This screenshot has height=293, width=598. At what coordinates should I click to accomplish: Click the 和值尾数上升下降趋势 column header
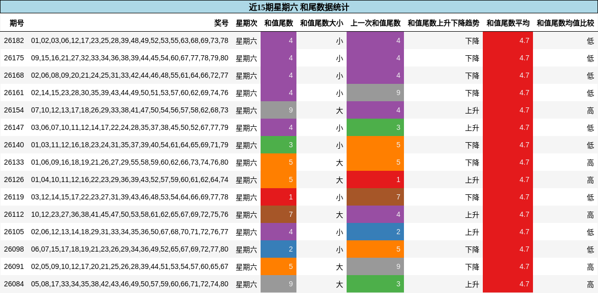443,23
